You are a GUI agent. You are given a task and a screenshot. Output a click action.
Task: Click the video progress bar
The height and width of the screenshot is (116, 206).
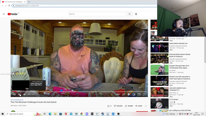click(x=79, y=92)
